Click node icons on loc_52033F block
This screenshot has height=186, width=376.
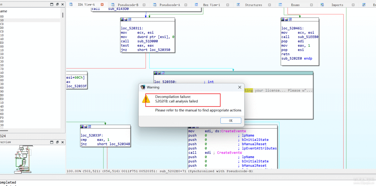click(x=86, y=126)
